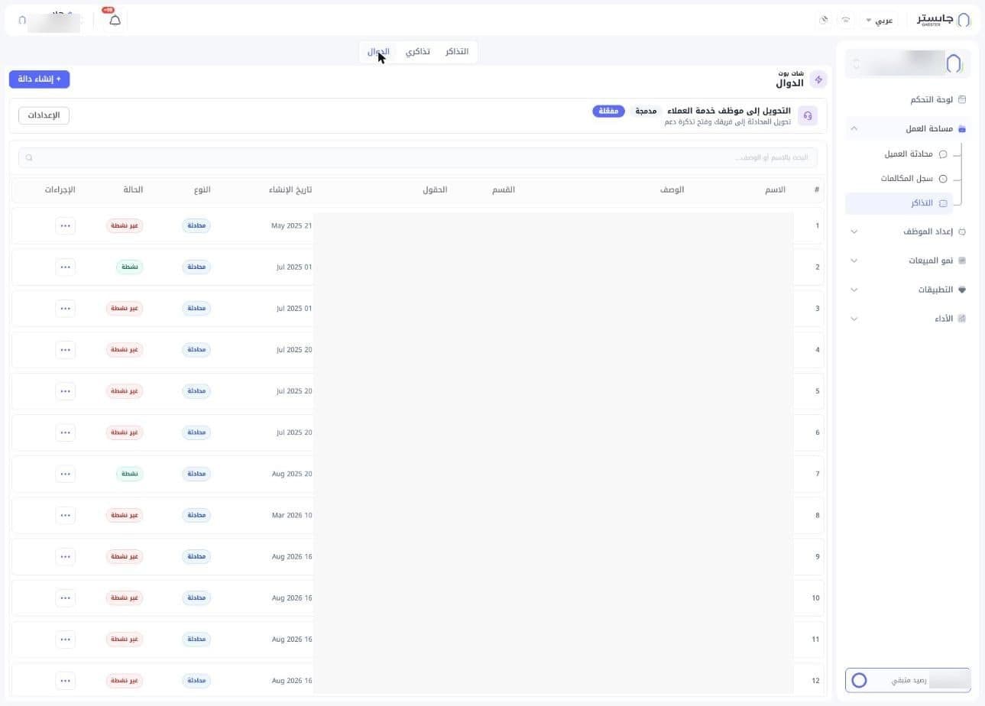Switch to the التذاكر tab at the top

pos(457,52)
